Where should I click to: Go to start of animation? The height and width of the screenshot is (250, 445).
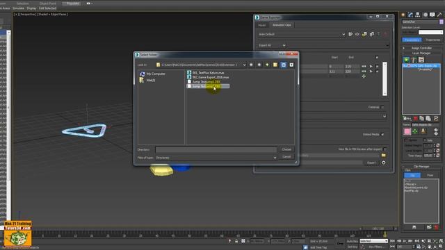(392, 241)
